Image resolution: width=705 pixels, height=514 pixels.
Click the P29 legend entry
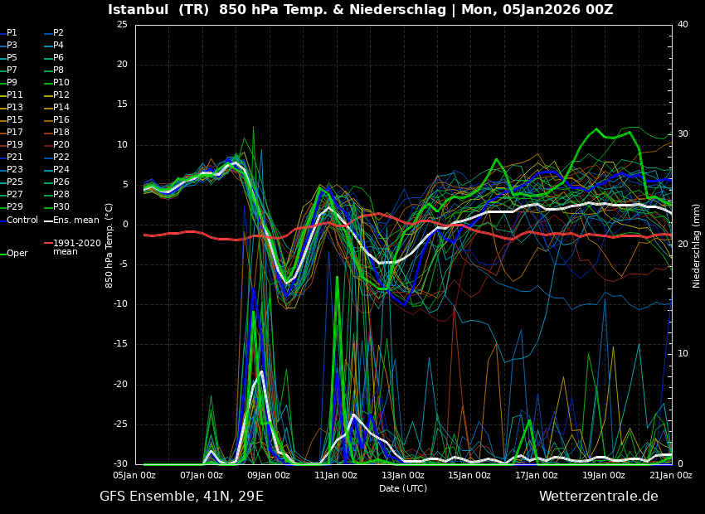[x=14, y=206]
